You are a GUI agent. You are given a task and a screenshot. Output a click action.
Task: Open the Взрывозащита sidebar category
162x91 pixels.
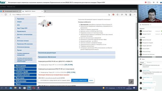(x=22, y=31)
